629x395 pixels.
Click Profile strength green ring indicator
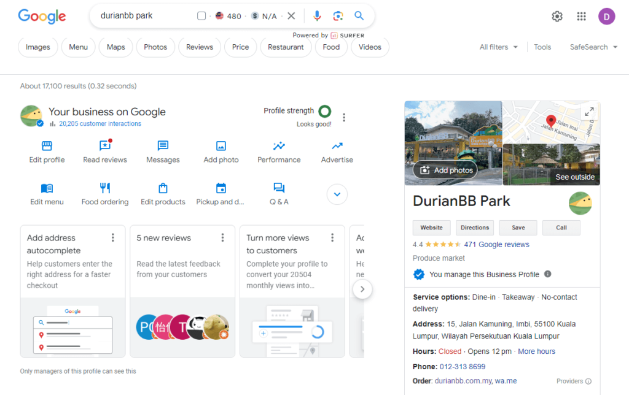[324, 111]
